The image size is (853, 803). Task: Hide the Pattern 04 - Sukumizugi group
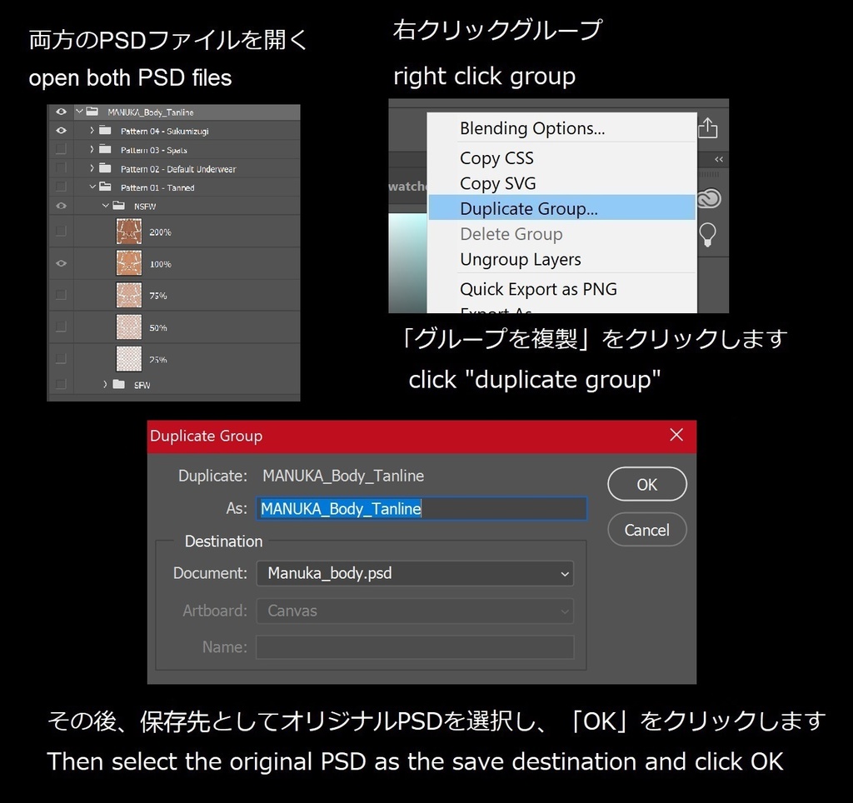tap(59, 131)
